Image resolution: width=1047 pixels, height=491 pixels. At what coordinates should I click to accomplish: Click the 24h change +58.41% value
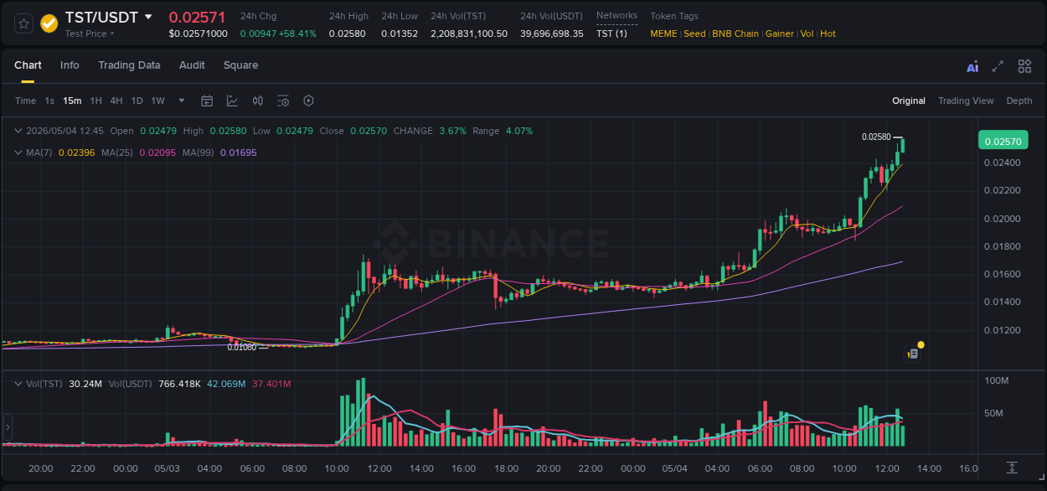click(297, 34)
